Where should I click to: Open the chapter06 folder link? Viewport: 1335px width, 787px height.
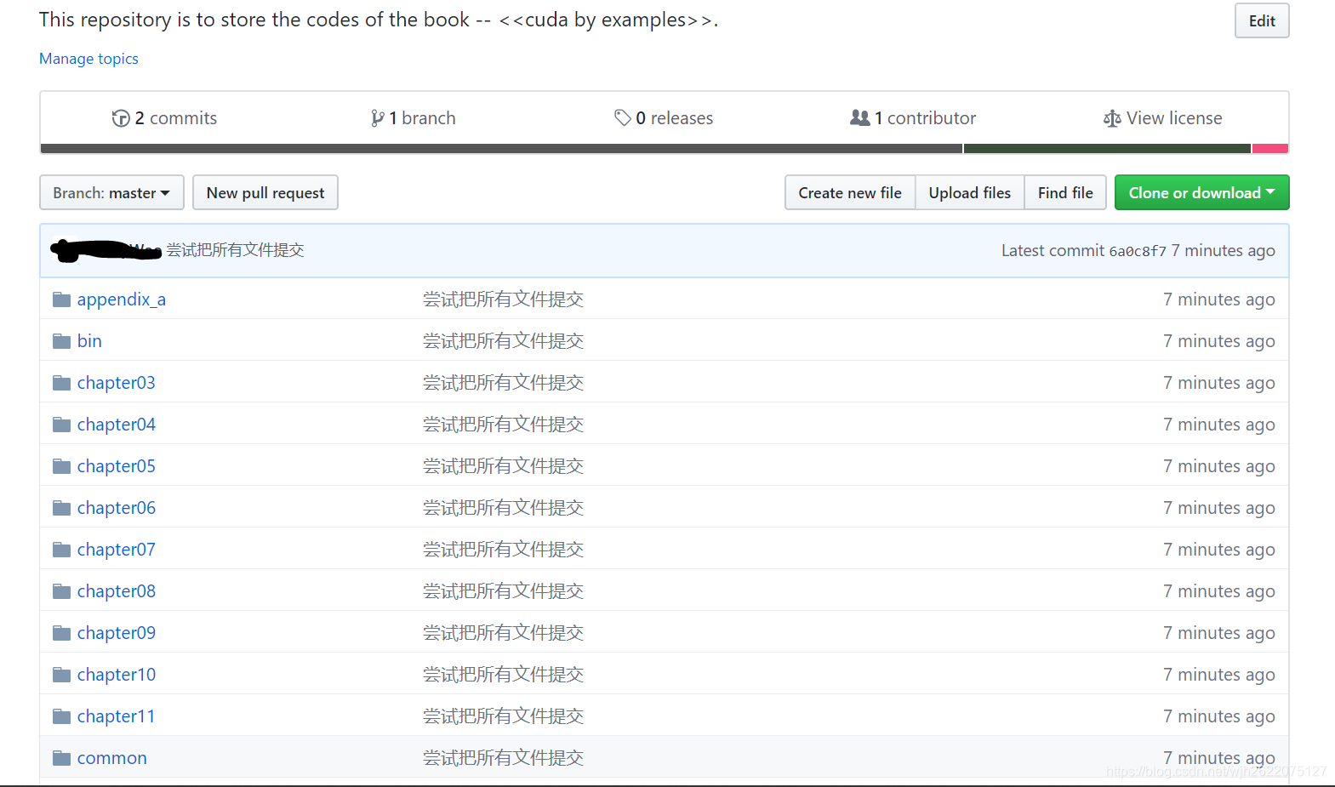[116, 508]
